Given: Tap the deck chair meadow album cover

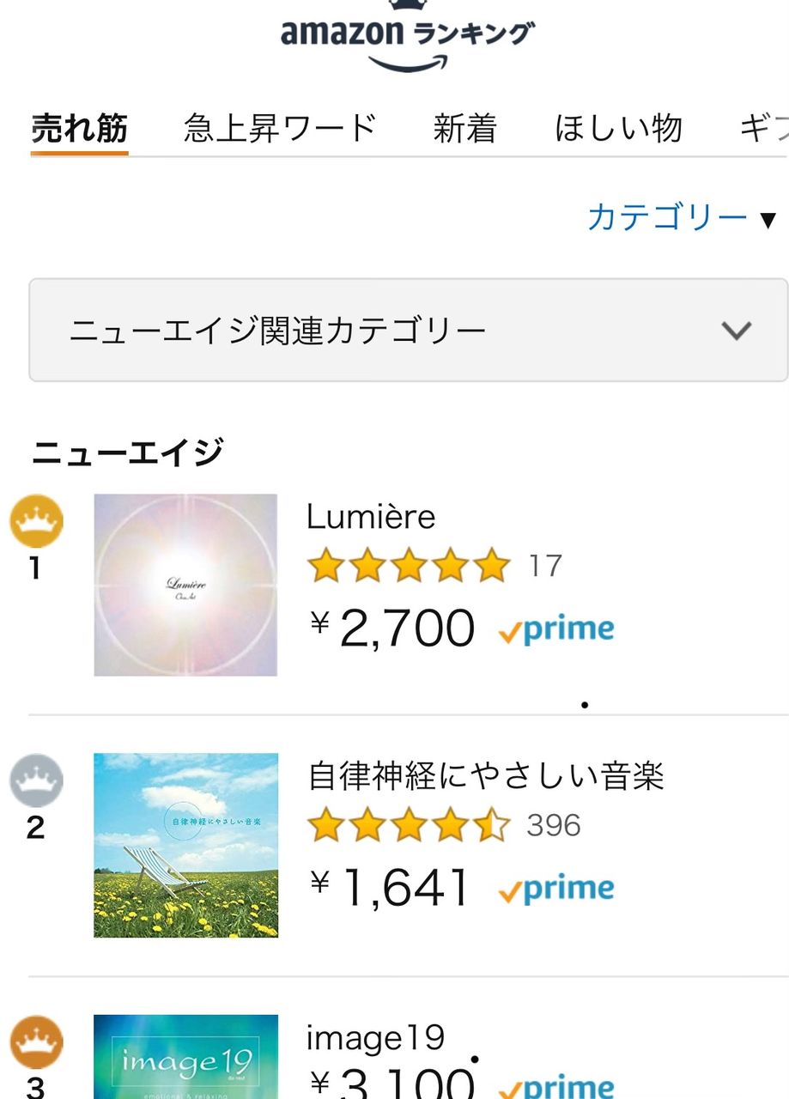Looking at the screenshot, I should coord(185,845).
